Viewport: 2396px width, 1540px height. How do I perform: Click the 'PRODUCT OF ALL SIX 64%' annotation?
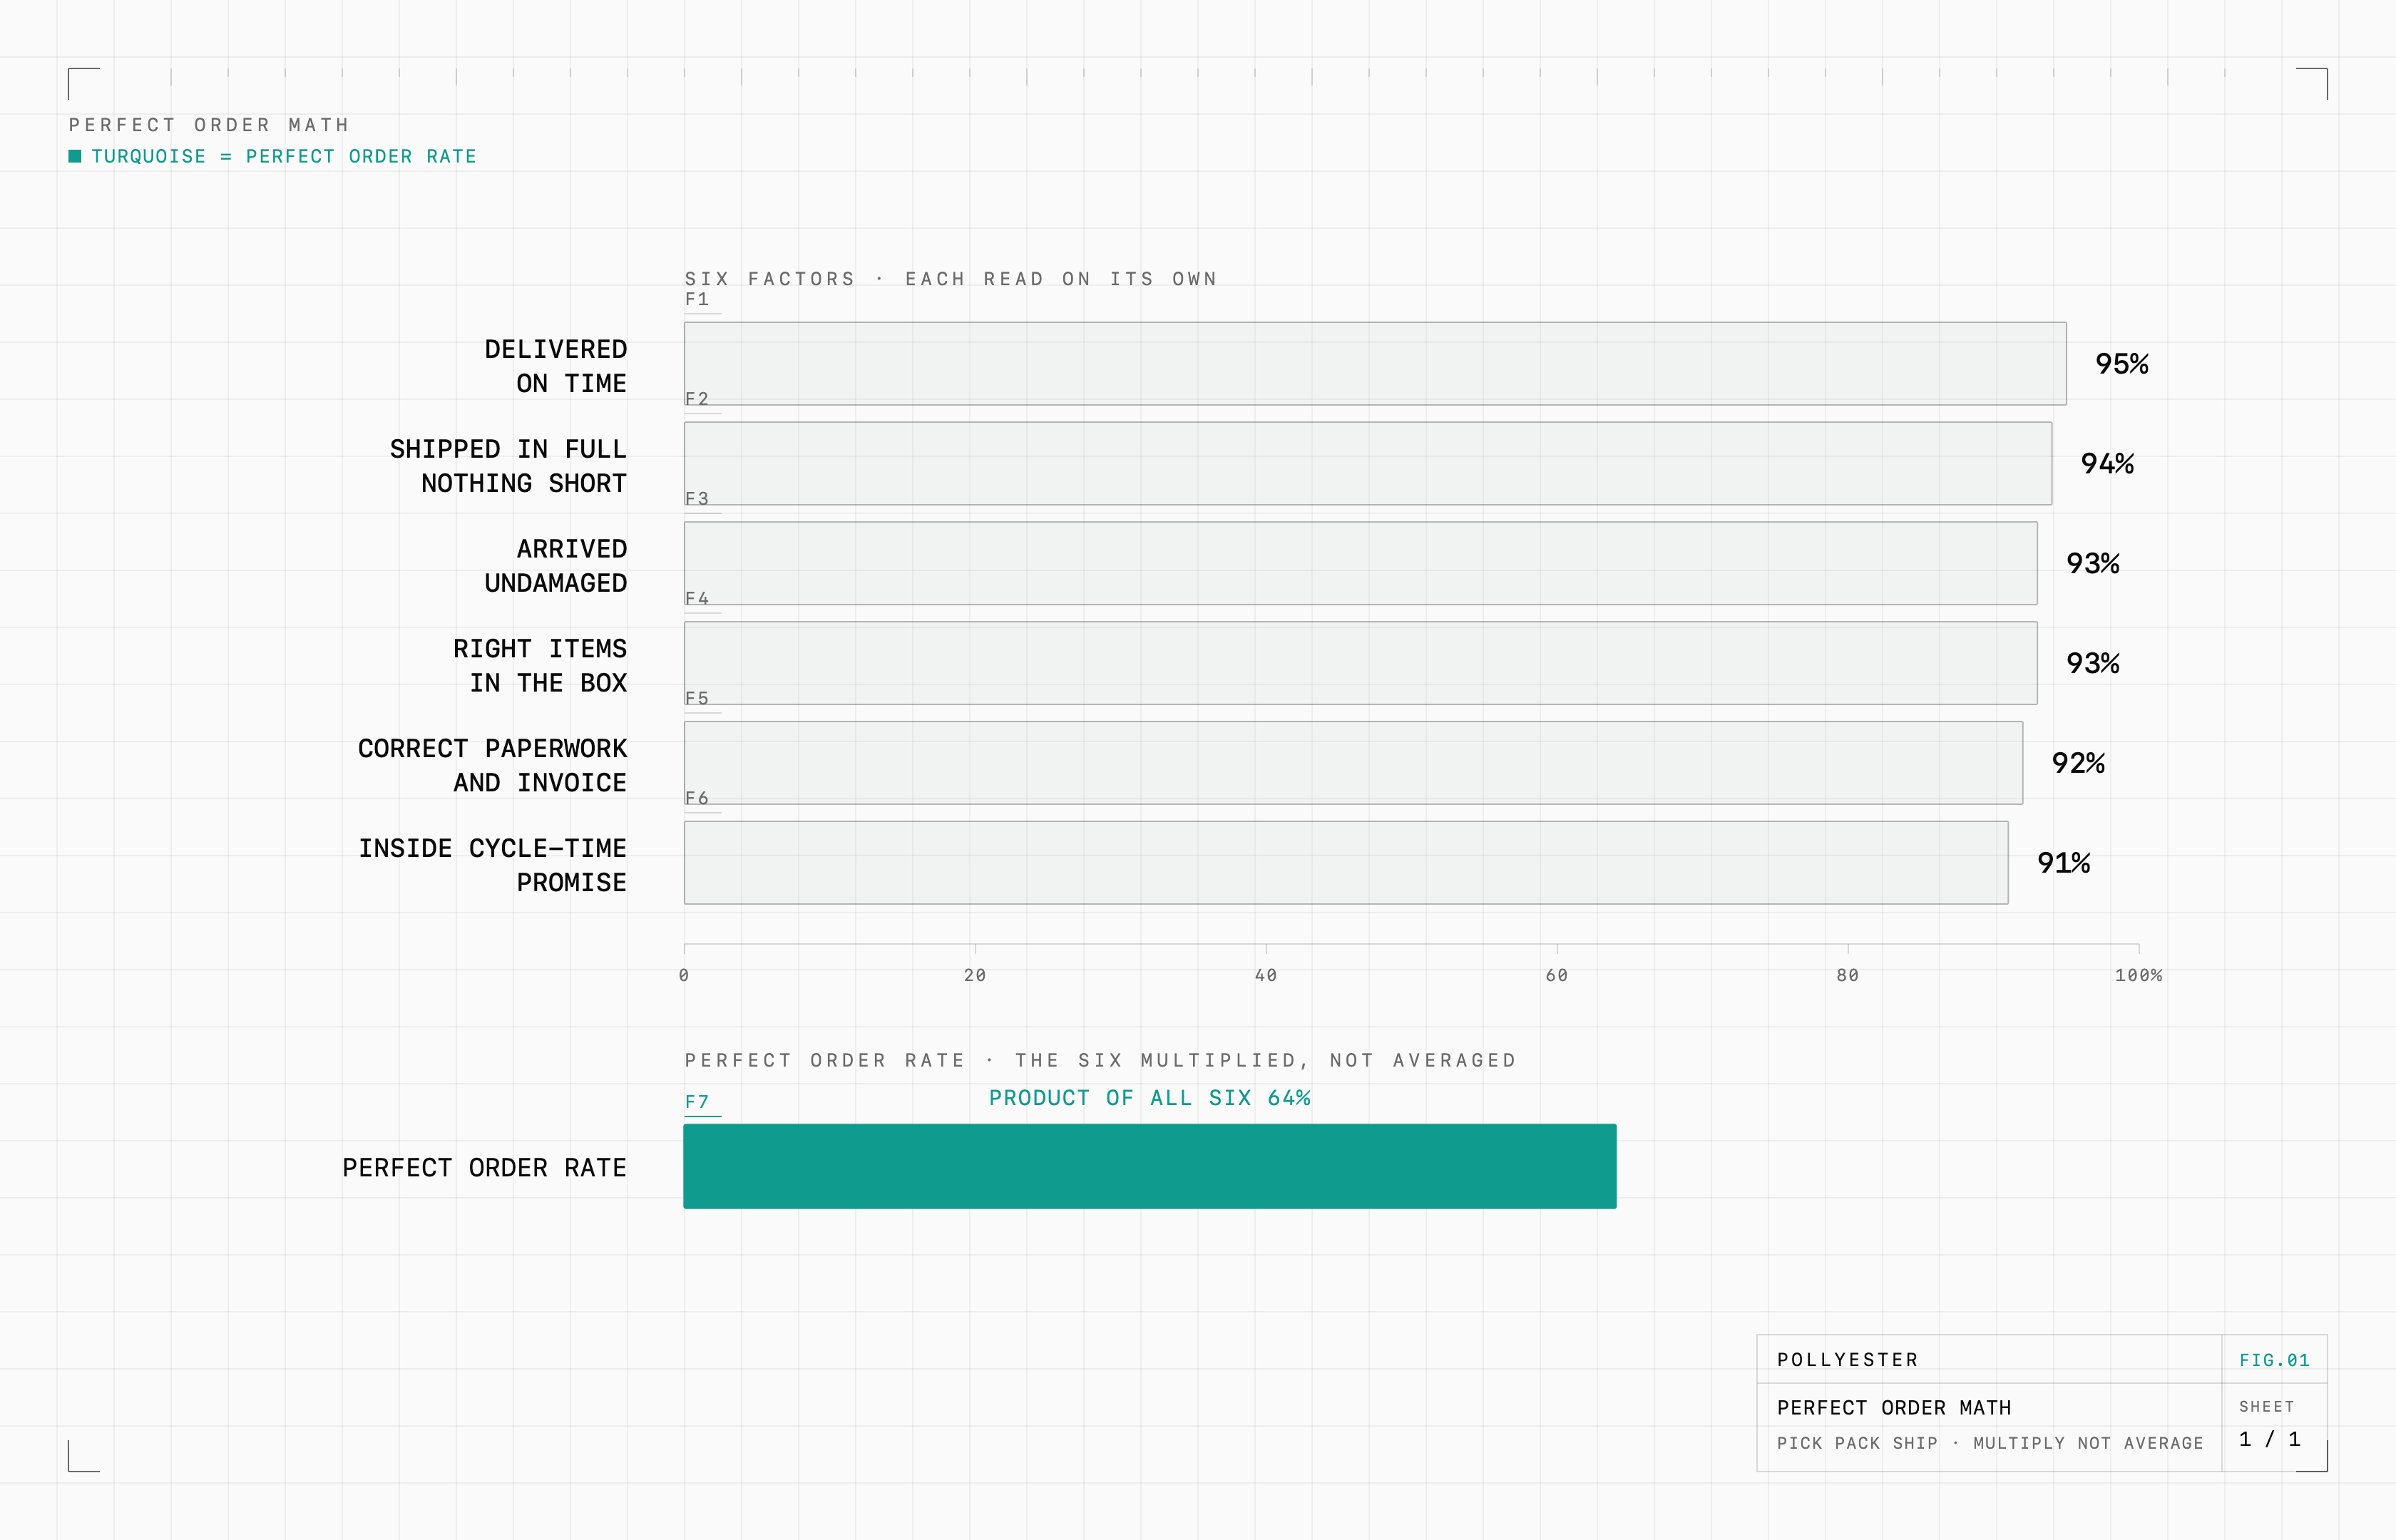pos(1150,1098)
